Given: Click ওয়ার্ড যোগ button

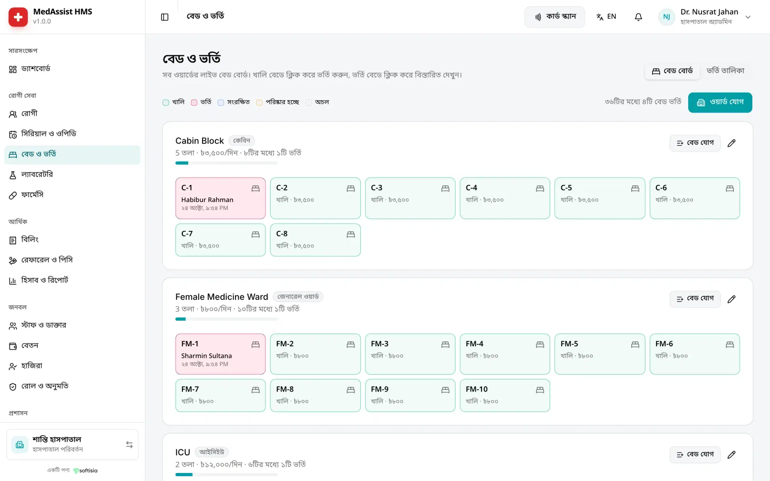Looking at the screenshot, I should (720, 102).
